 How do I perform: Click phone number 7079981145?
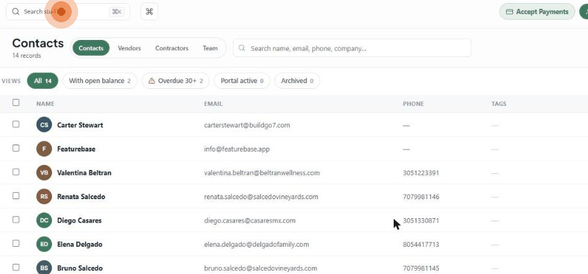pos(421,268)
